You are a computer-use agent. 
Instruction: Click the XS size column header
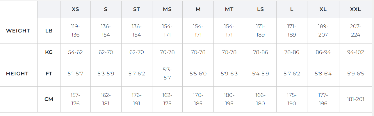tap(75, 9)
